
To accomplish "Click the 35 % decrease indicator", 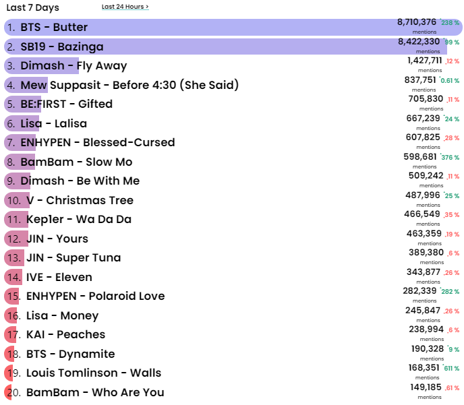I will (x=452, y=215).
